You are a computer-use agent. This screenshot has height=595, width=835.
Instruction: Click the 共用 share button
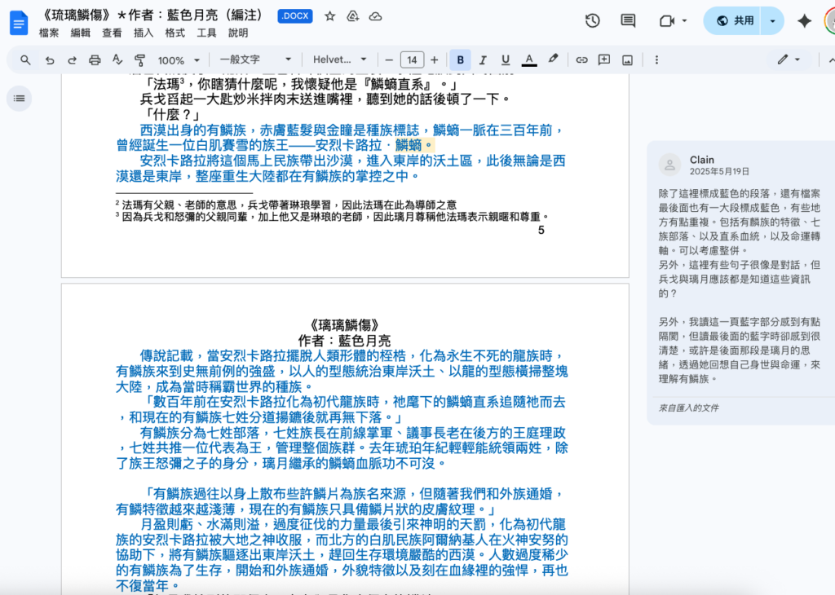pyautogui.click(x=733, y=20)
